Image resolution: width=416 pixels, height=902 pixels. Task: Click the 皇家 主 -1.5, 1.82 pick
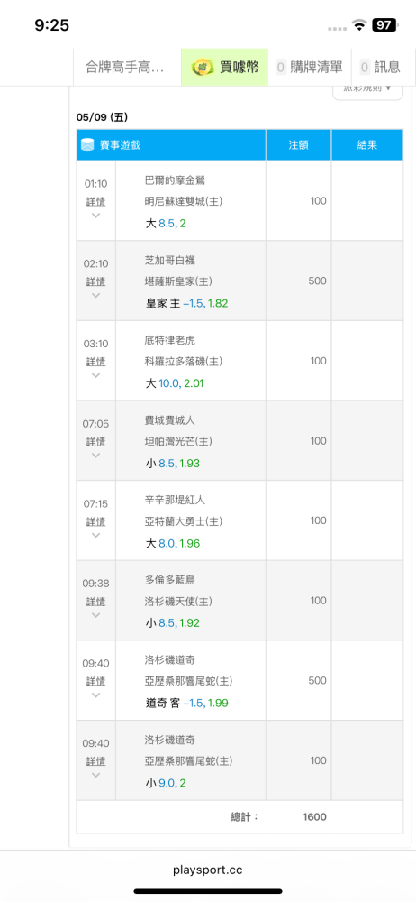(x=186, y=303)
